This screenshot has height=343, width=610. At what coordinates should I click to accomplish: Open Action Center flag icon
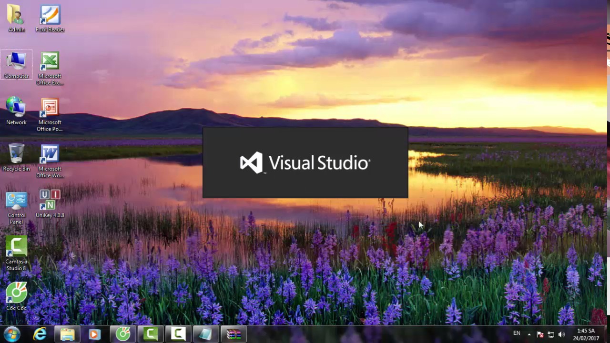(540, 334)
